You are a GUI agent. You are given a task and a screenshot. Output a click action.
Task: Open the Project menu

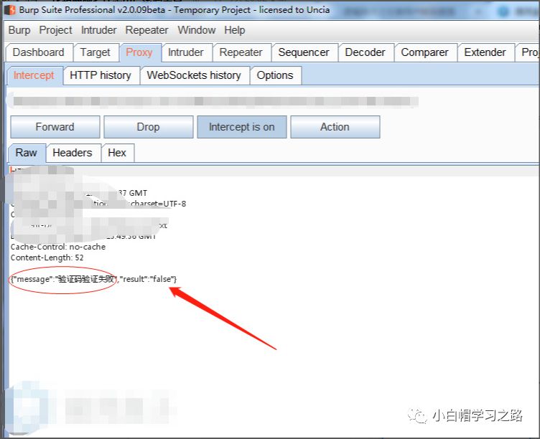[56, 30]
